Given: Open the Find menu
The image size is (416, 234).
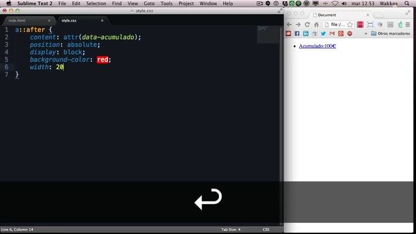Looking at the screenshot, I should (x=117, y=3).
